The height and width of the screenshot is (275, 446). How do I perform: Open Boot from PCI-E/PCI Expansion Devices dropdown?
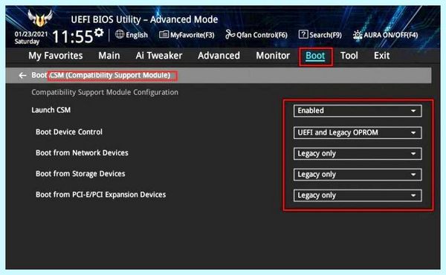coord(358,195)
